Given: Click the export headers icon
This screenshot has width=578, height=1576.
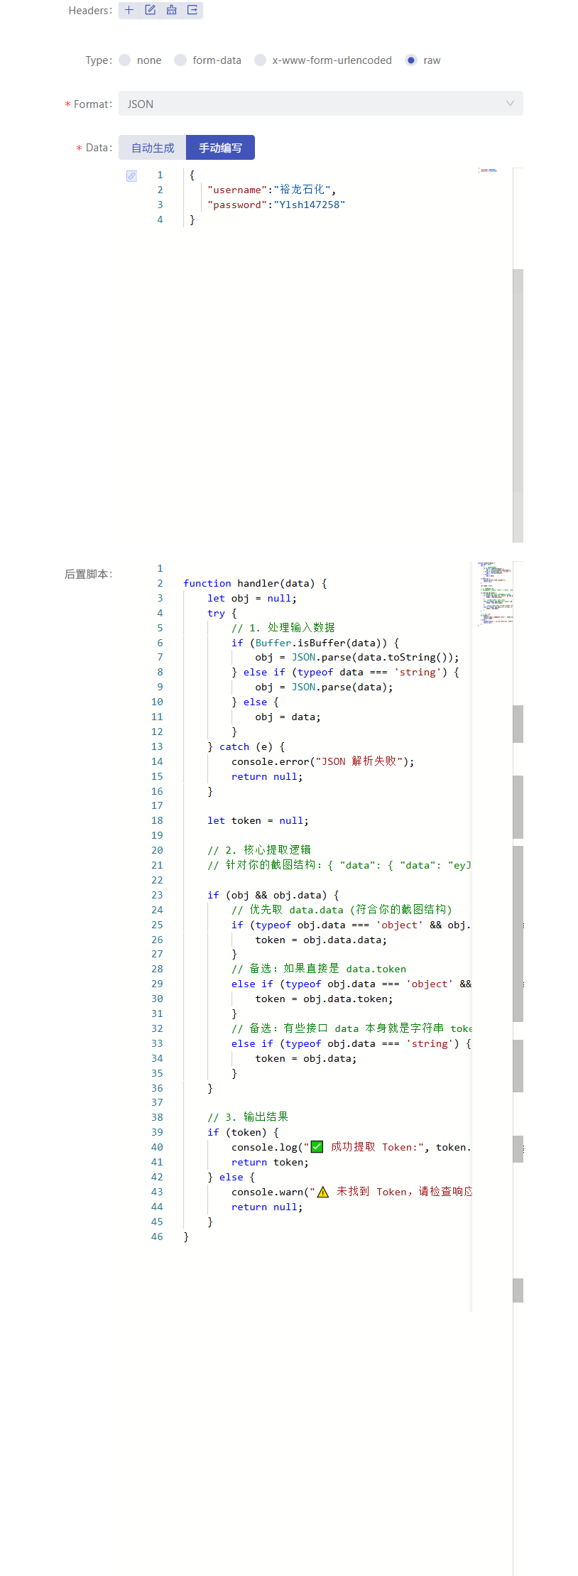Looking at the screenshot, I should pyautogui.click(x=192, y=10).
